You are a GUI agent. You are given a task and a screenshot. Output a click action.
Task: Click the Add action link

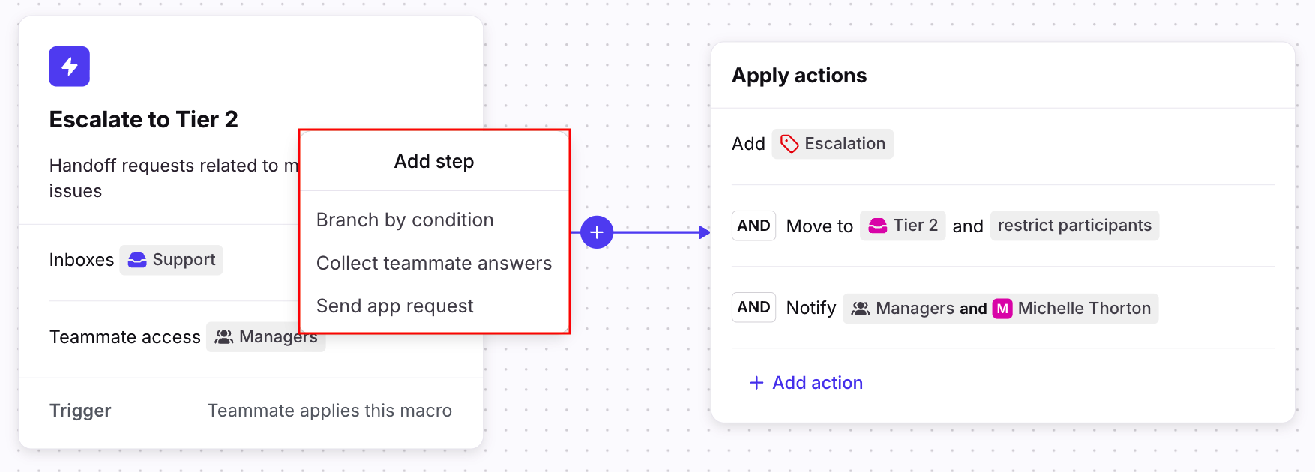[x=807, y=383]
